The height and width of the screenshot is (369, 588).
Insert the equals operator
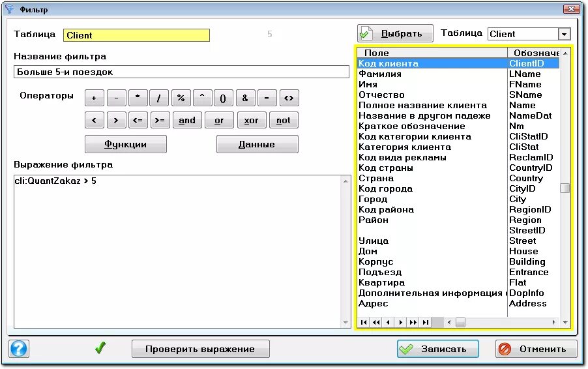coord(267,98)
